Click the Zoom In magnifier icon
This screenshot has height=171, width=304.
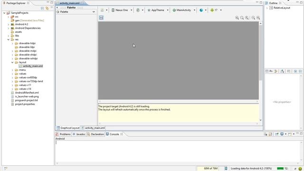[x=258, y=18]
